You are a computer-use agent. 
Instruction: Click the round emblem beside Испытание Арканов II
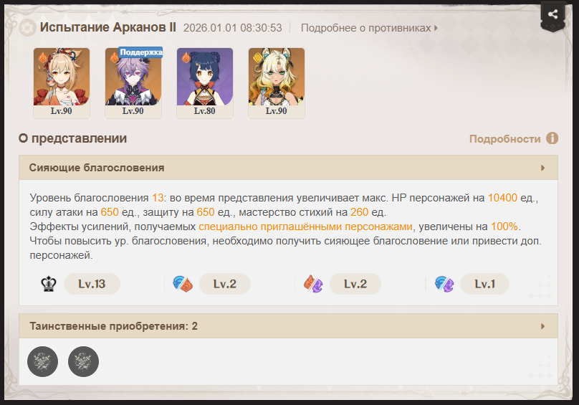(x=27, y=28)
